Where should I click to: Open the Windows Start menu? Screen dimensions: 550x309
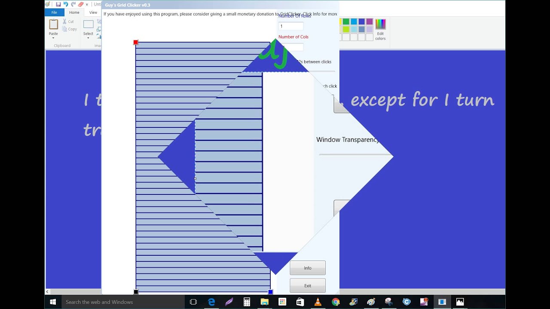tap(53, 302)
